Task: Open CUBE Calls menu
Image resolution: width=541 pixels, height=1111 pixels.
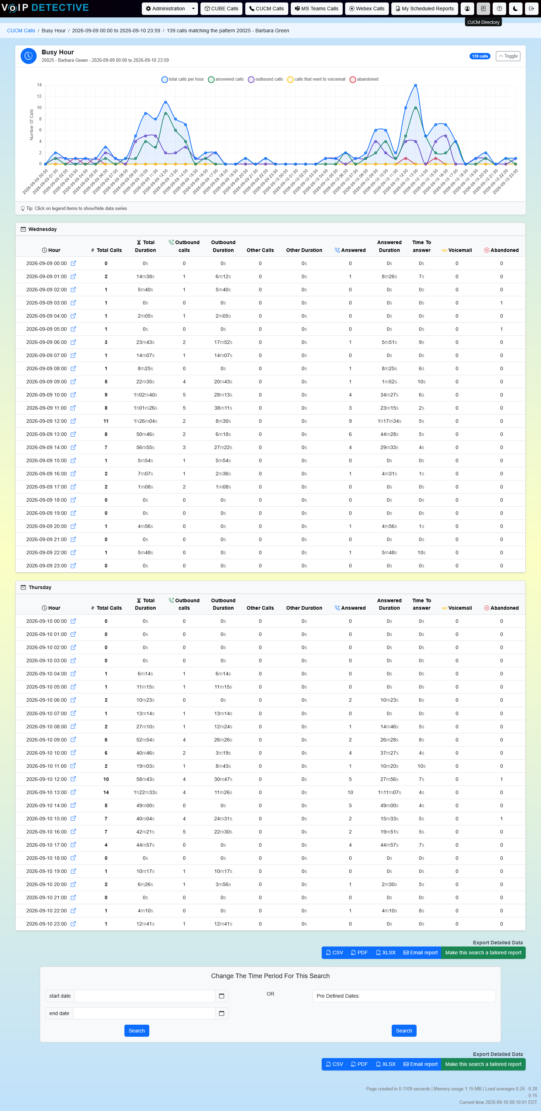Action: [x=221, y=9]
